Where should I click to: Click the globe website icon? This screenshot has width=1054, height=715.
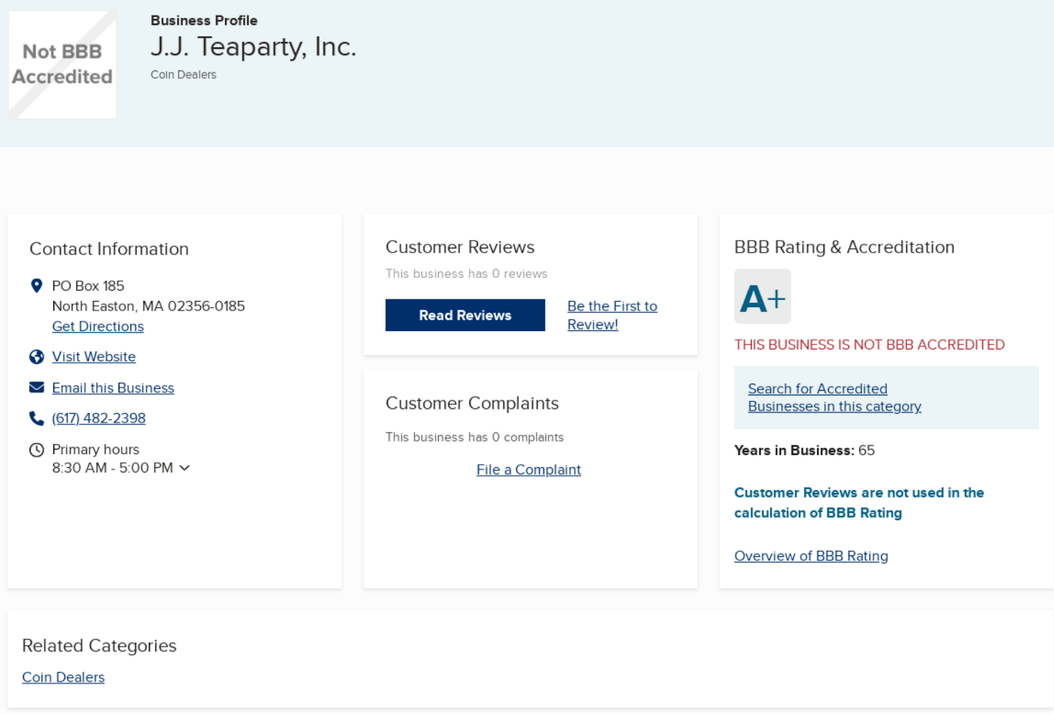(x=37, y=357)
